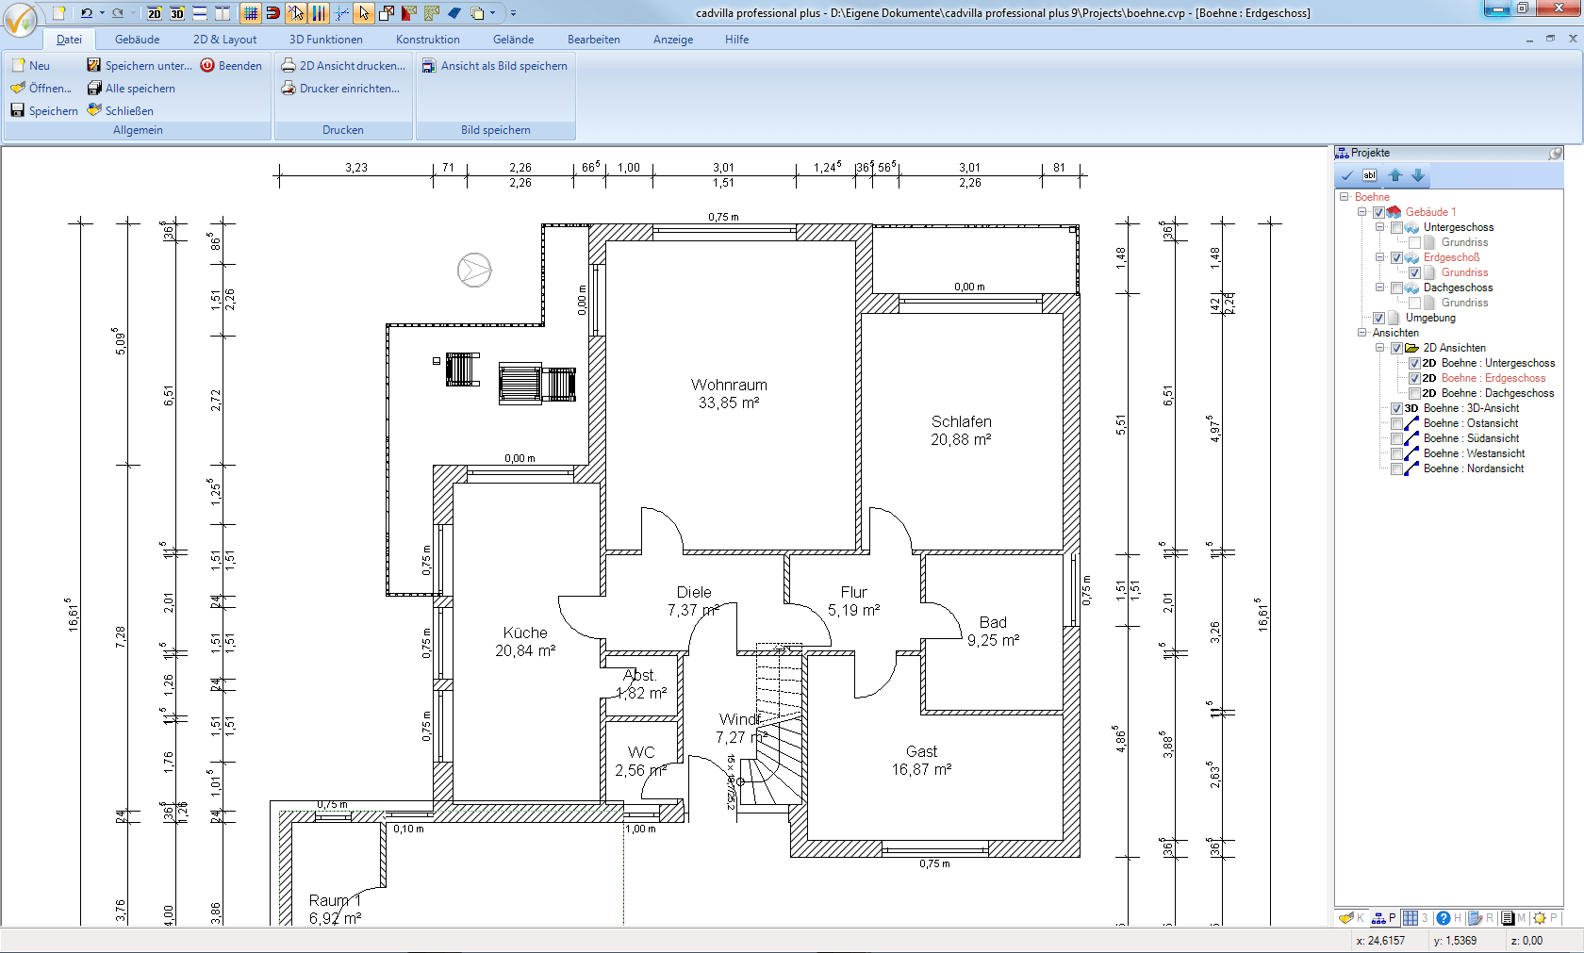Click the Beenden button
This screenshot has height=953, width=1584.
pyautogui.click(x=231, y=66)
